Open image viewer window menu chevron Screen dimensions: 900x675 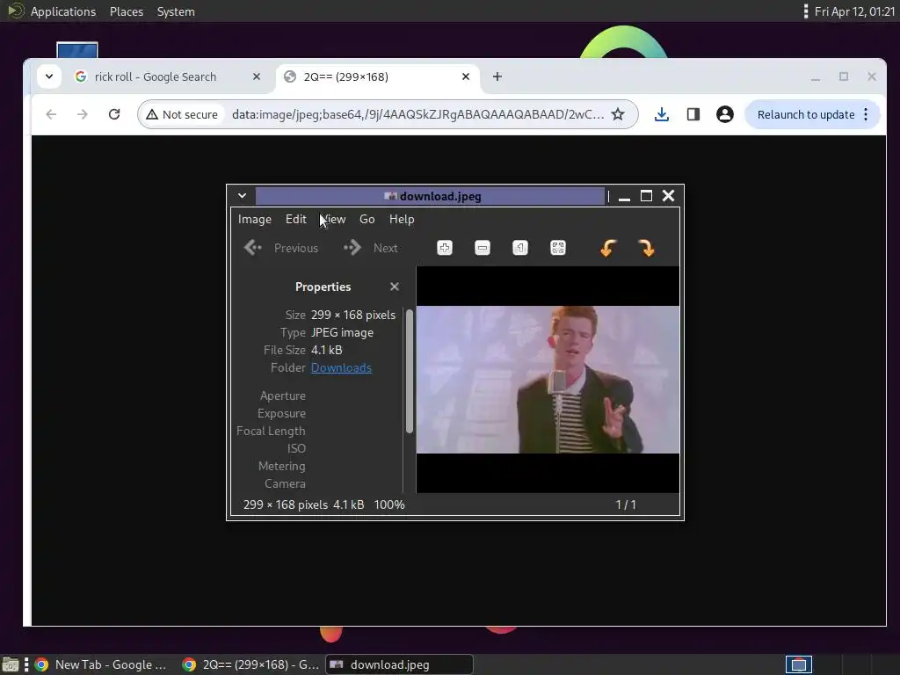pyautogui.click(x=243, y=196)
